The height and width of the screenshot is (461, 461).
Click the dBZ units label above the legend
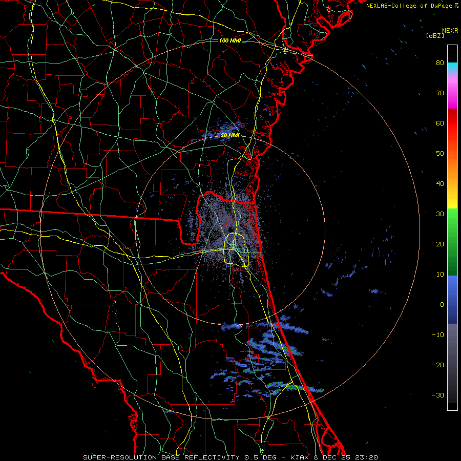[435, 35]
